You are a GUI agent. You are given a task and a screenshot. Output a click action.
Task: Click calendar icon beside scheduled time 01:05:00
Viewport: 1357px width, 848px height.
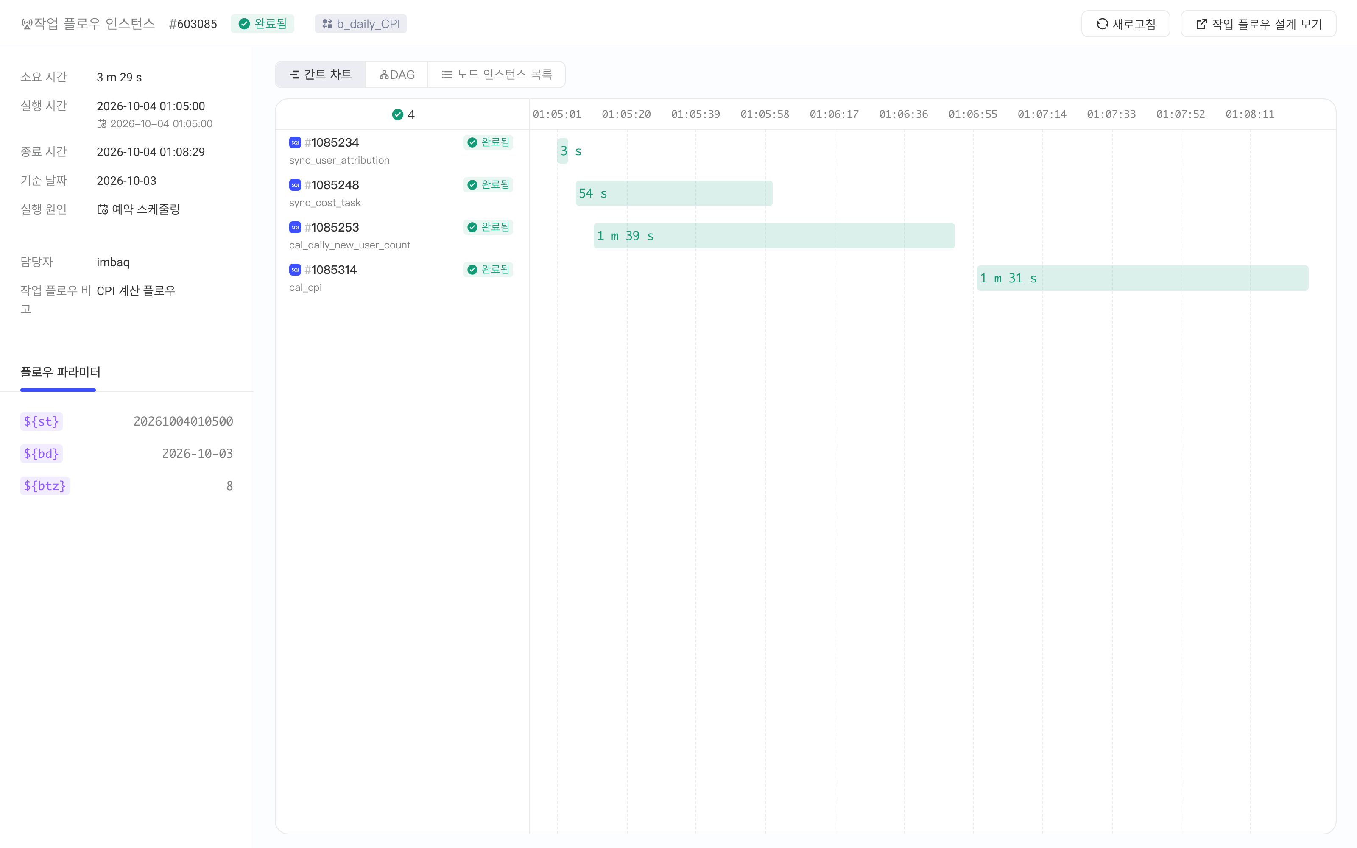tap(102, 123)
